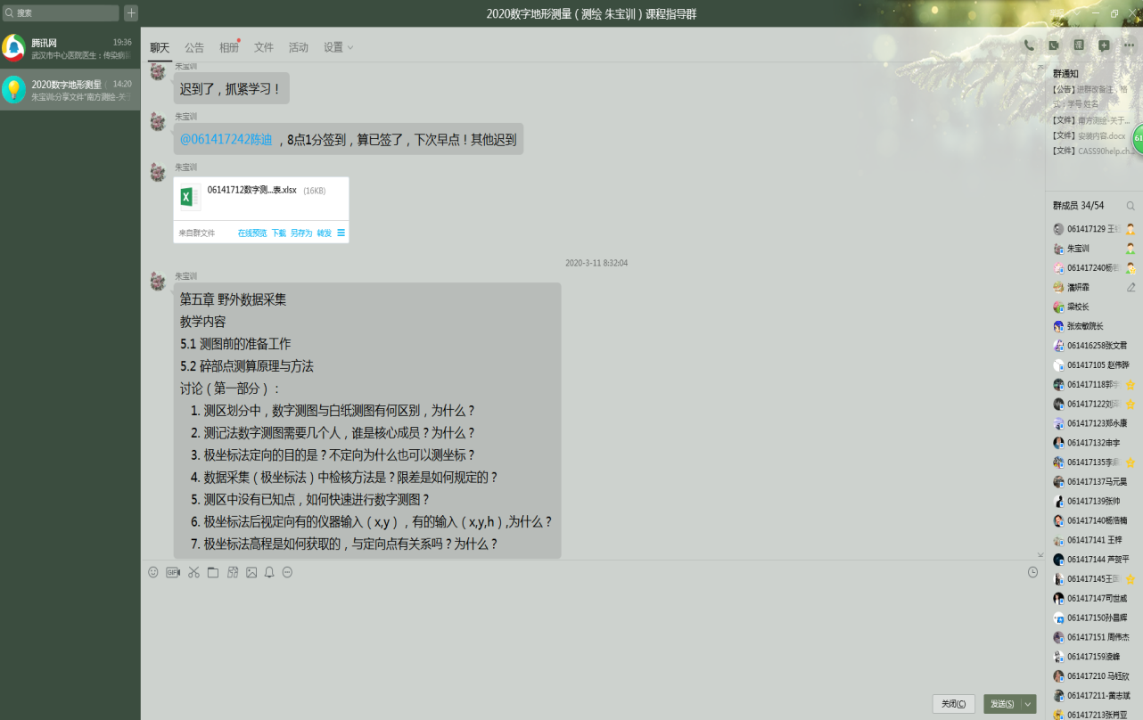Open the more-options menu on the xlsx file card

pos(341,233)
